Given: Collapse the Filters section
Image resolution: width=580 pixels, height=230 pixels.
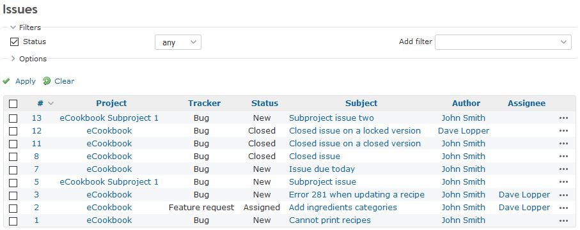Looking at the screenshot, I should coord(26,27).
